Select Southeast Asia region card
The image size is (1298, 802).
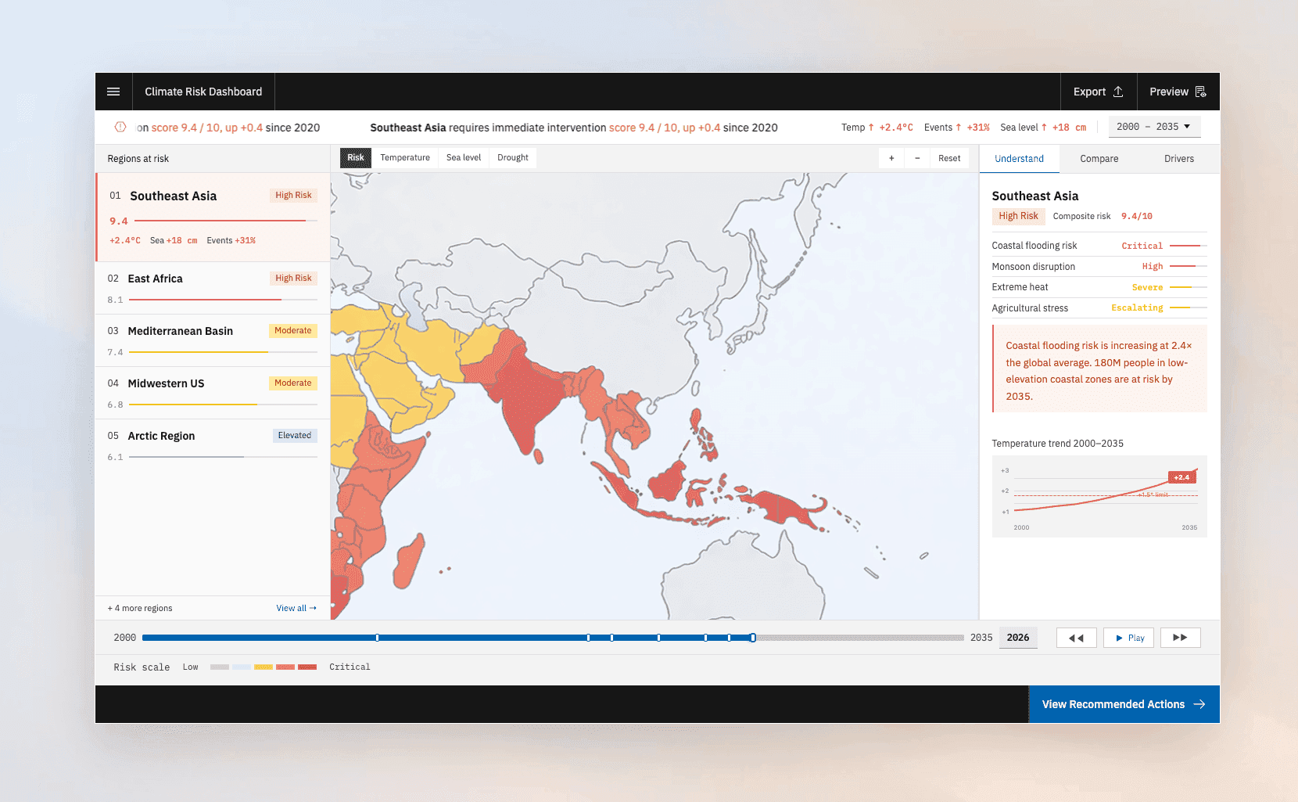click(213, 217)
